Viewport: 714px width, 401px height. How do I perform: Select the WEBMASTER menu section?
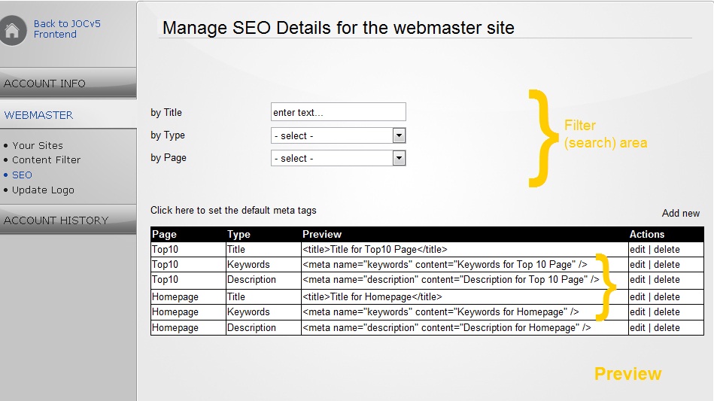[38, 115]
